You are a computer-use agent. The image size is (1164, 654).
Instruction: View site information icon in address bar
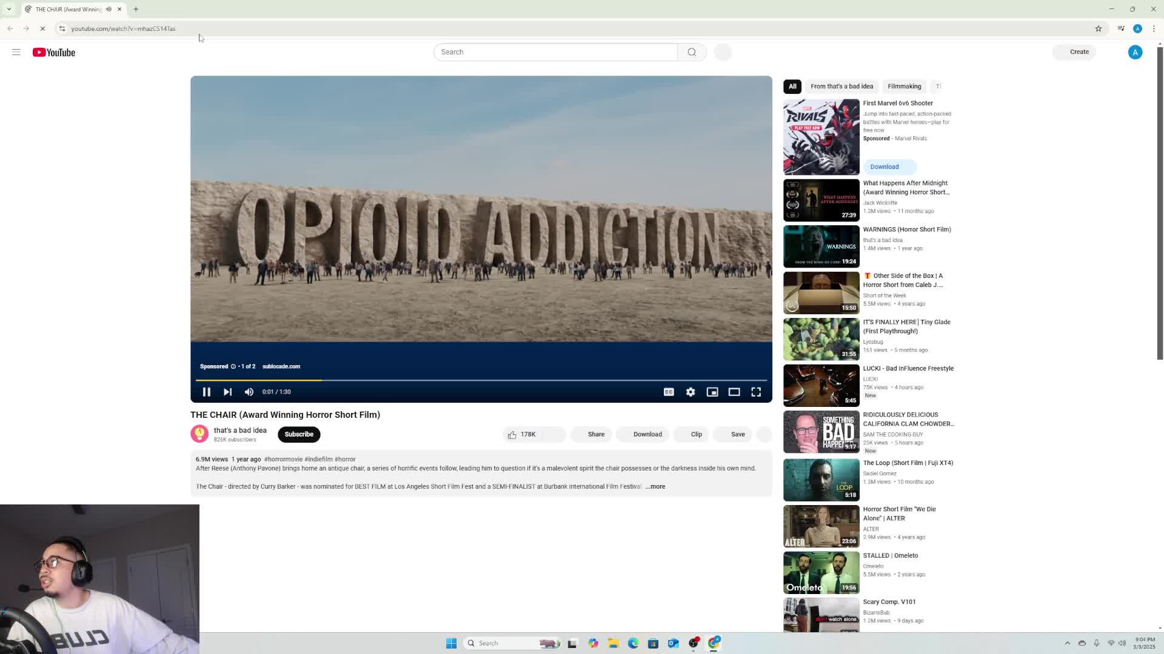click(61, 28)
